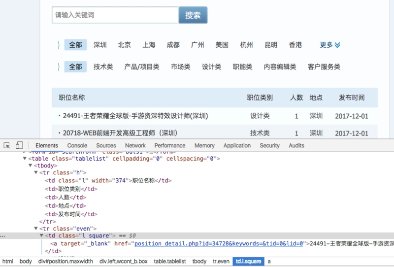The height and width of the screenshot is (267, 394).
Task: Switch to the Console tab
Action: [77, 145]
